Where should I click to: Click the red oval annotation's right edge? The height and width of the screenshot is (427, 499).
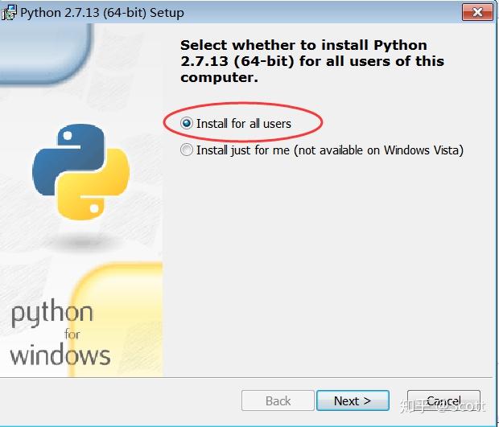[x=322, y=123]
